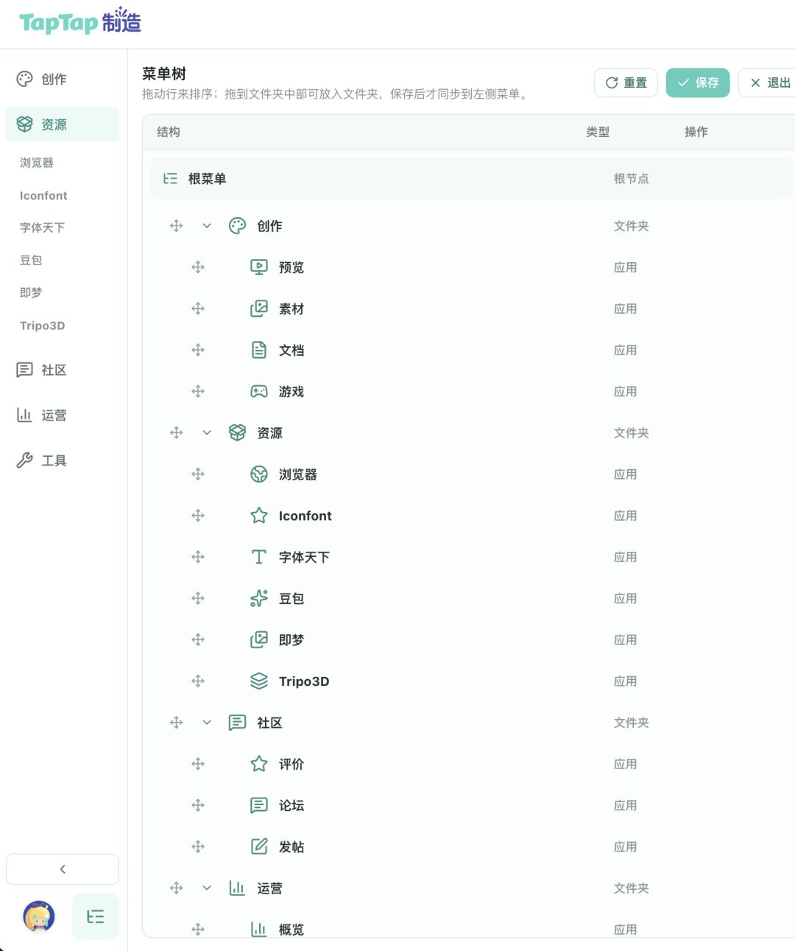Click the 保存 save button
Image resolution: width=795 pixels, height=951 pixels.
point(698,83)
